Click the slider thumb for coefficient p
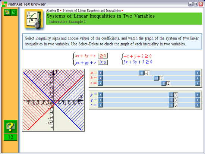This screenshot has width=205, height=154. click(x=171, y=95)
